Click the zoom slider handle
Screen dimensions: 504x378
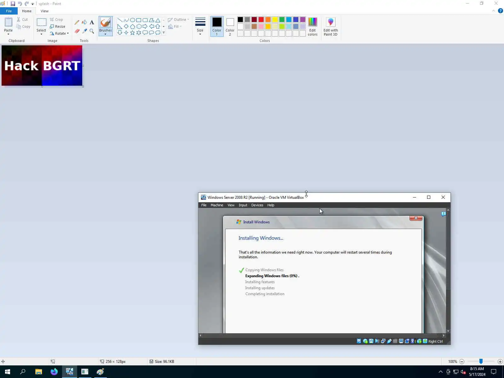481,362
